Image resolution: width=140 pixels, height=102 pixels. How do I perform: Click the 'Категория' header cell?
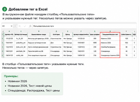tap(56, 34)
